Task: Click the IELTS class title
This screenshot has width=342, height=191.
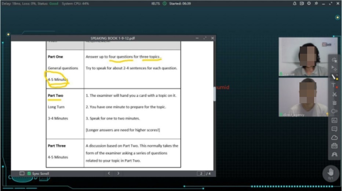Action: tap(156, 4)
